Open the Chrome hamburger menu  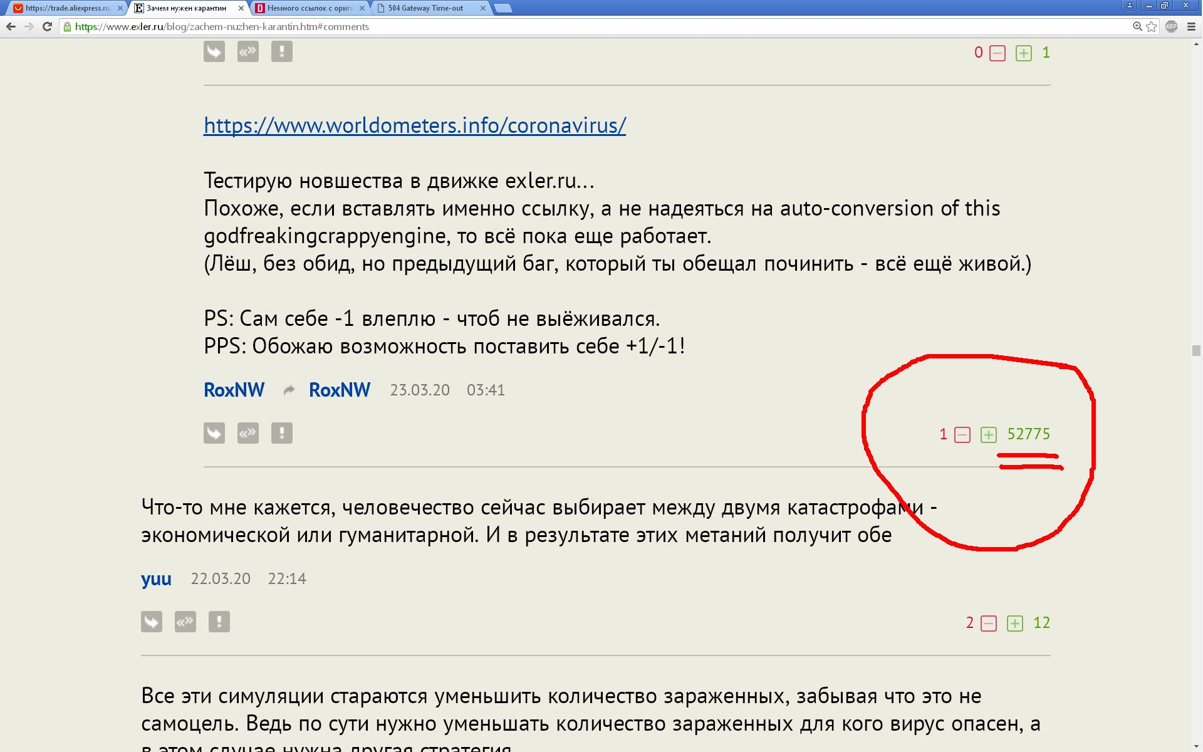1191,26
